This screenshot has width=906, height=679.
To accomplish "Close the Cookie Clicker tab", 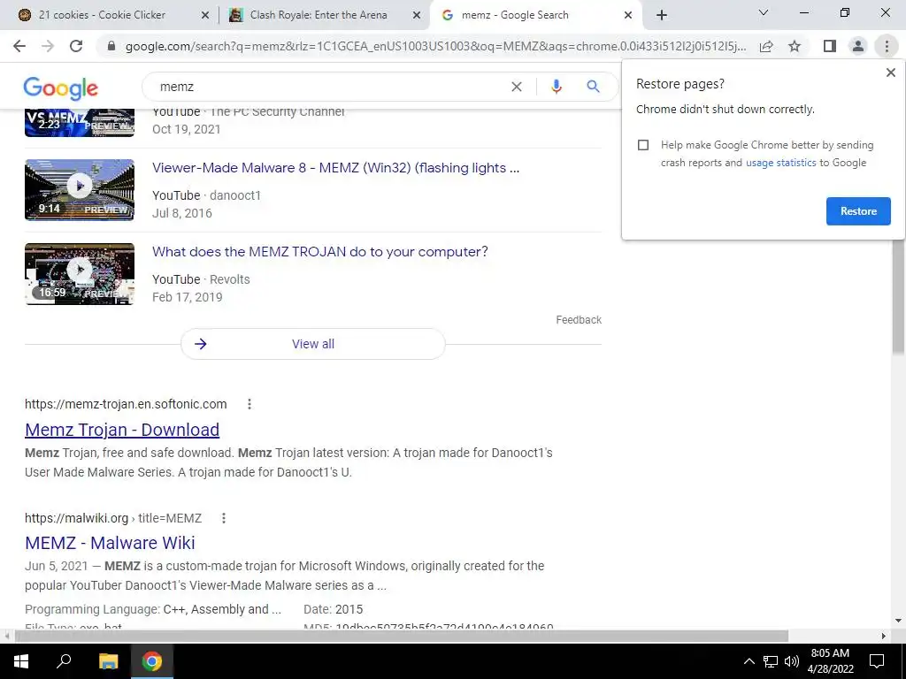I will click(204, 15).
